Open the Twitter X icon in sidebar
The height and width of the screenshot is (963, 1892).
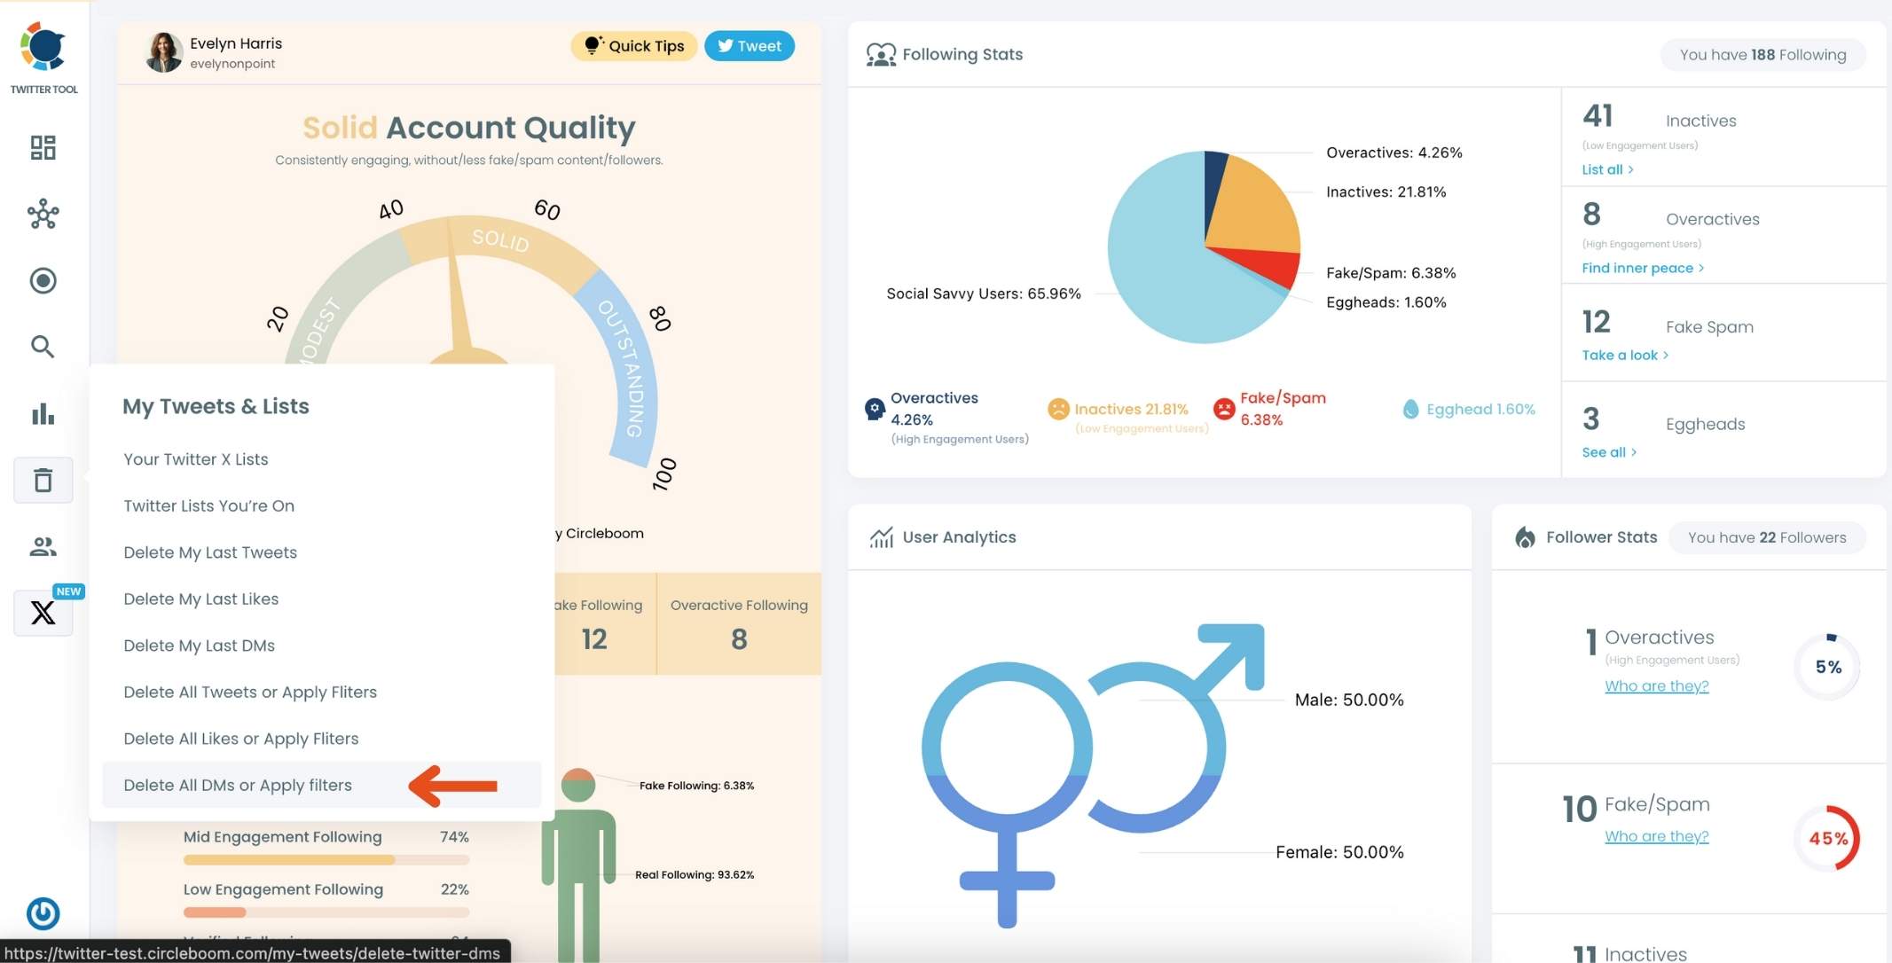pyautogui.click(x=44, y=612)
